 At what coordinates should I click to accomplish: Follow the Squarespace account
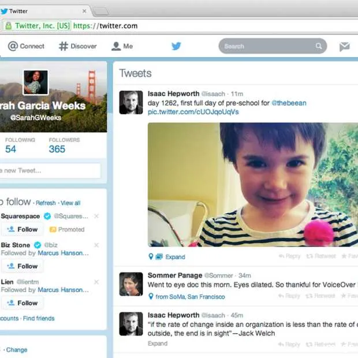pos(22,229)
